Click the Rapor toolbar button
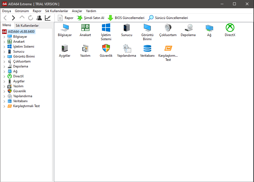 tap(66, 18)
